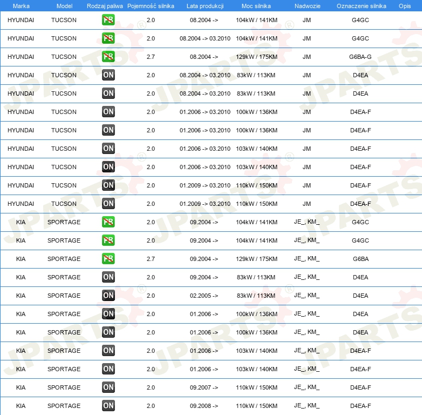Select the G6BA engine code in Sportage row
This screenshot has height=415, width=422.
360,259
